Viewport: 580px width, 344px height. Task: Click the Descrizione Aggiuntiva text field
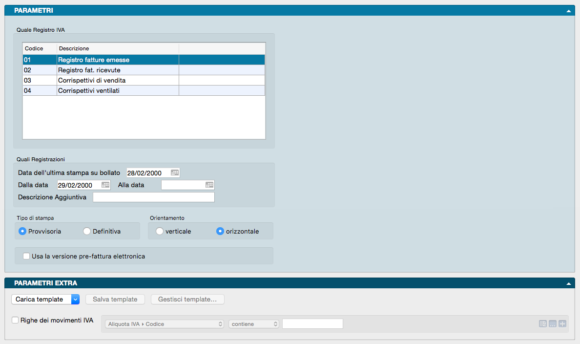[153, 197]
